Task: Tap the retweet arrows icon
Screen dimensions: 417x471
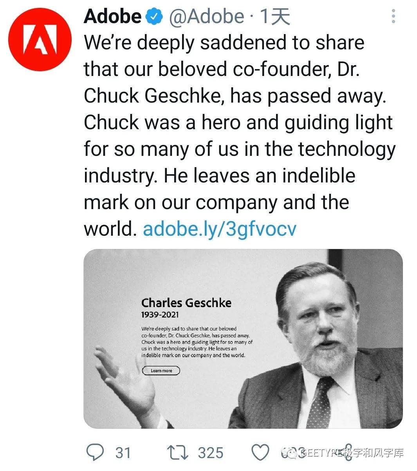Action: [x=178, y=453]
